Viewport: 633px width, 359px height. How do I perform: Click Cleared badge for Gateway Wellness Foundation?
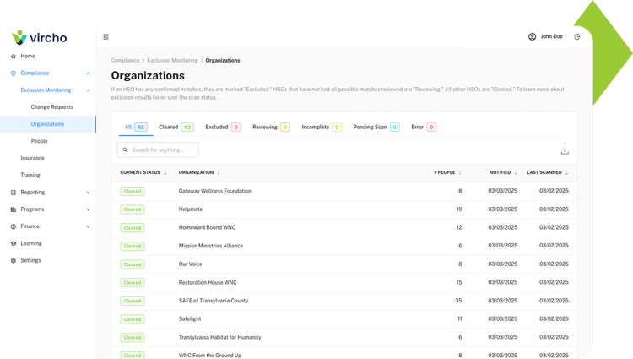(133, 192)
